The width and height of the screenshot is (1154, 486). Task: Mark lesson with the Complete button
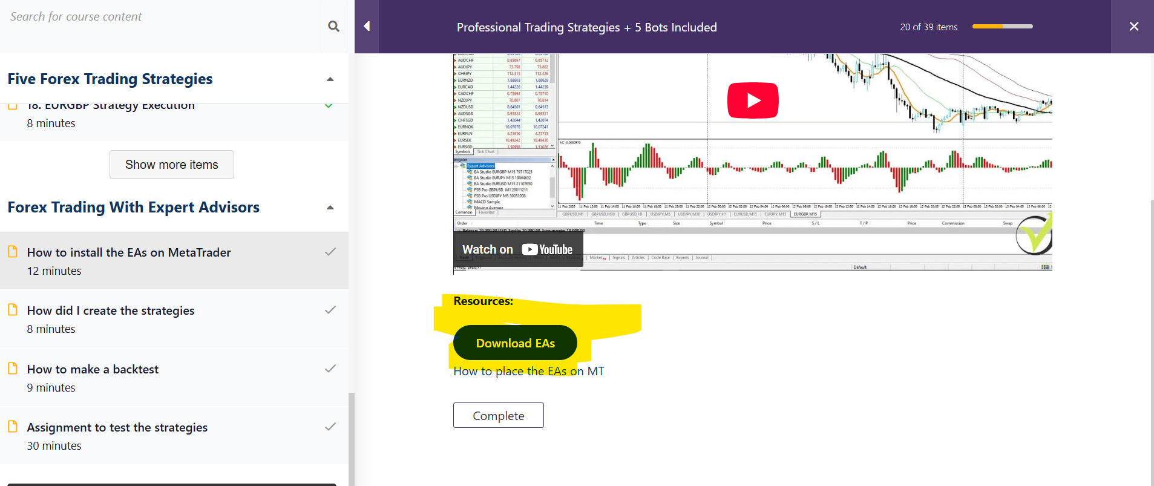[498, 416]
